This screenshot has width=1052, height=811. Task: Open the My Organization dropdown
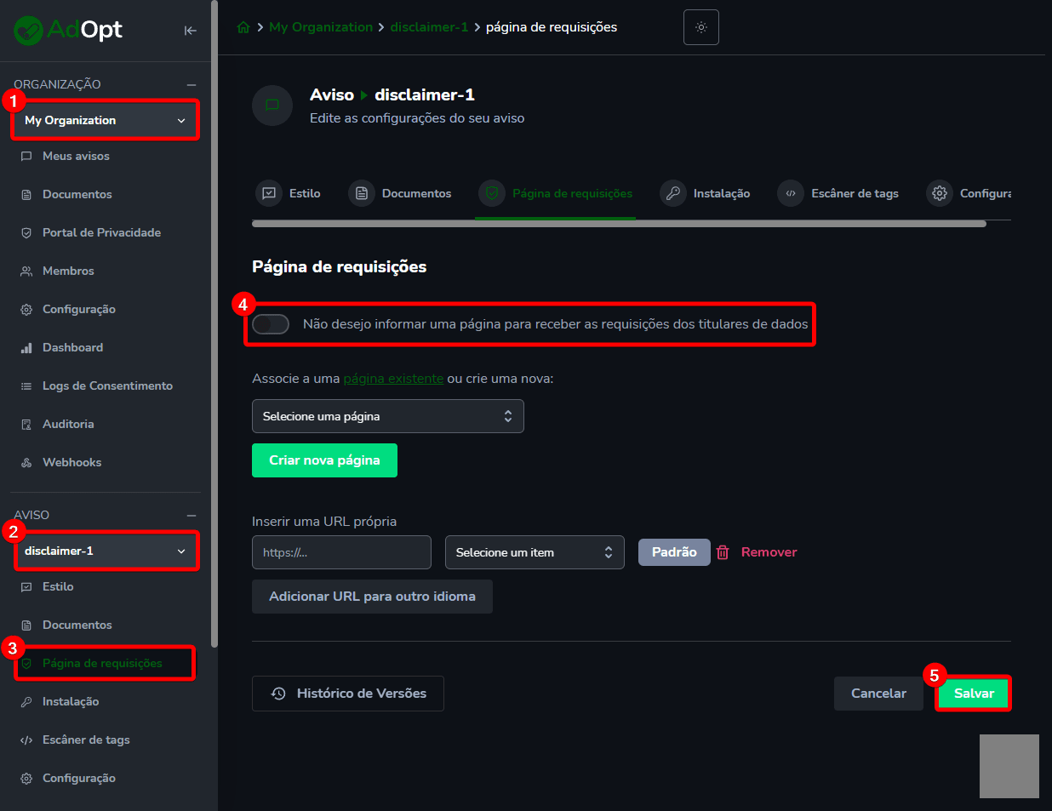[x=106, y=120]
